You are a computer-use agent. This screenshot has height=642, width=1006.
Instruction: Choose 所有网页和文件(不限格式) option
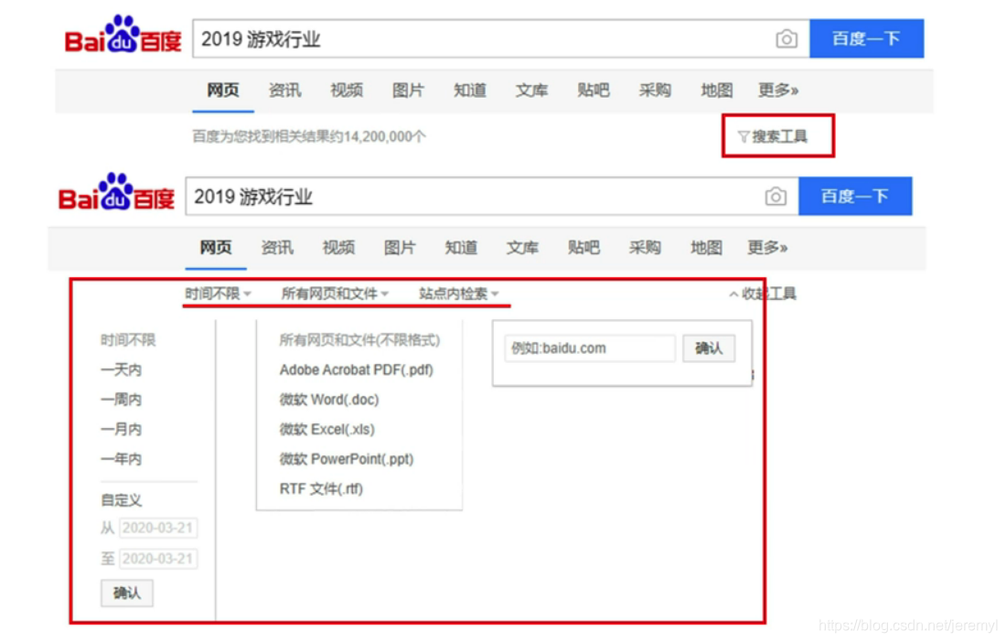click(x=359, y=340)
